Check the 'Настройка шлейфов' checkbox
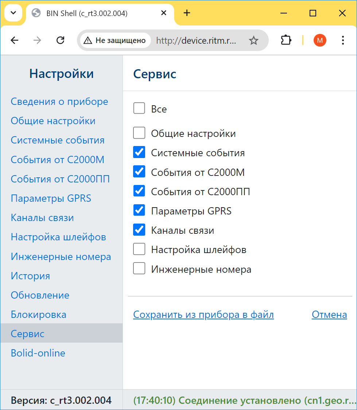 point(139,249)
